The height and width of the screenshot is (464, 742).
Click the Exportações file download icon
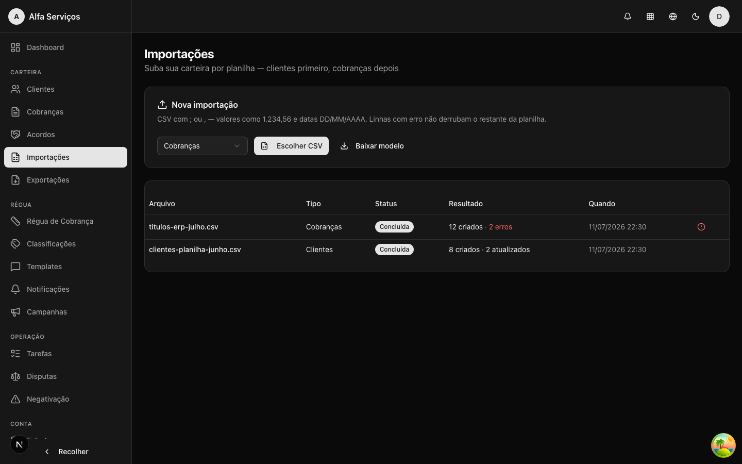pos(15,180)
